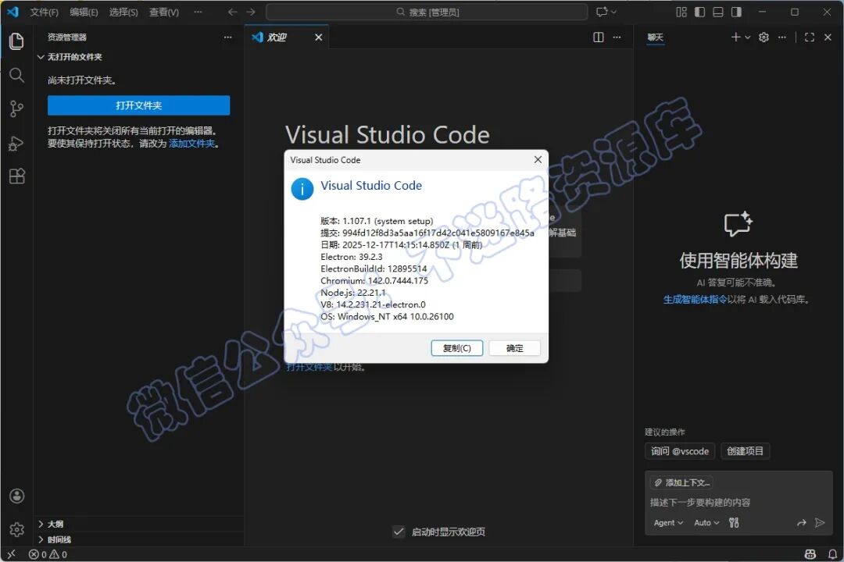Click the VS Code logo in title bar
Screen dimensions: 844x562
click(x=13, y=12)
